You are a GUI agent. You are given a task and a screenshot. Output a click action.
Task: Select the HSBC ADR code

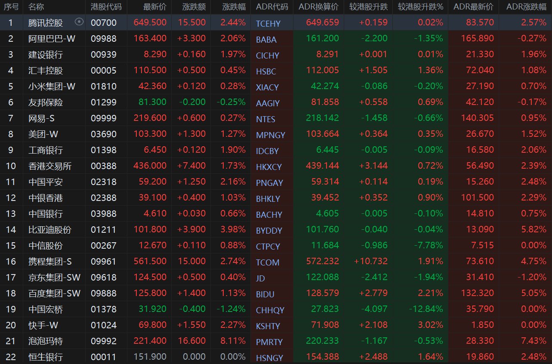(266, 71)
